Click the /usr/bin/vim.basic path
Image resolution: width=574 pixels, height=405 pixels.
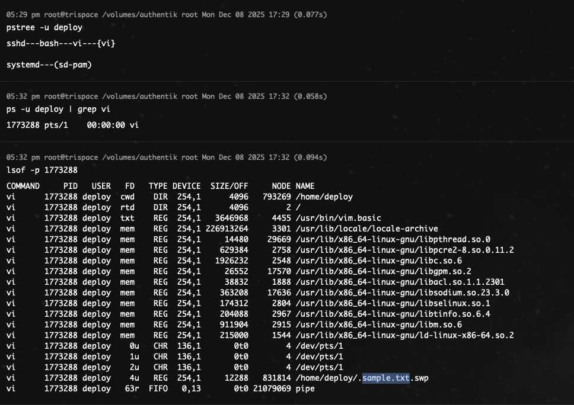pyautogui.click(x=338, y=218)
